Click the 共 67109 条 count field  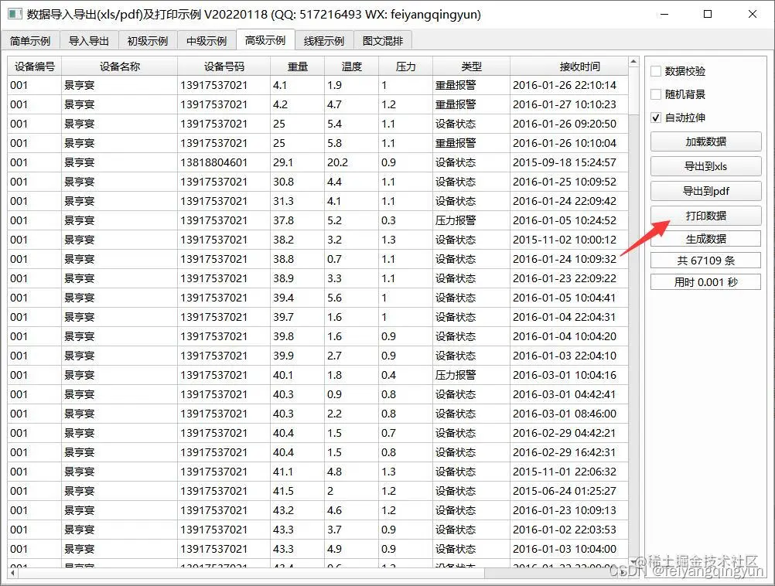706,261
